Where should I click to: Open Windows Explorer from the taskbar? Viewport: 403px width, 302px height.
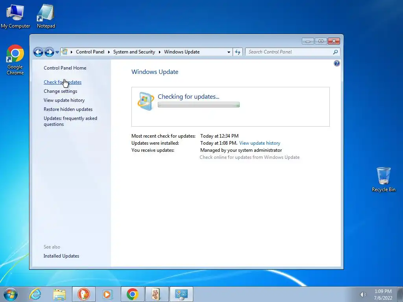click(x=59, y=294)
